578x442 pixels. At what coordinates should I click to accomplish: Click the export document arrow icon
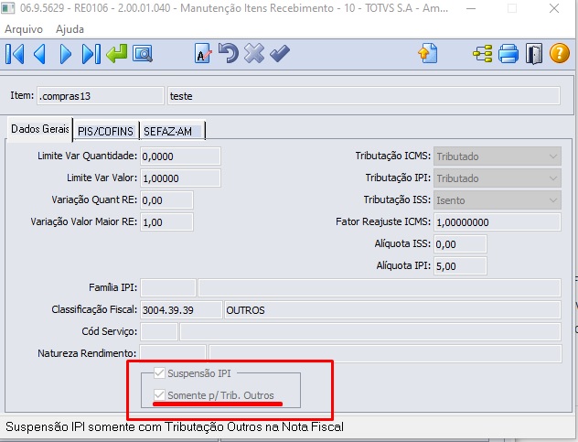[428, 53]
